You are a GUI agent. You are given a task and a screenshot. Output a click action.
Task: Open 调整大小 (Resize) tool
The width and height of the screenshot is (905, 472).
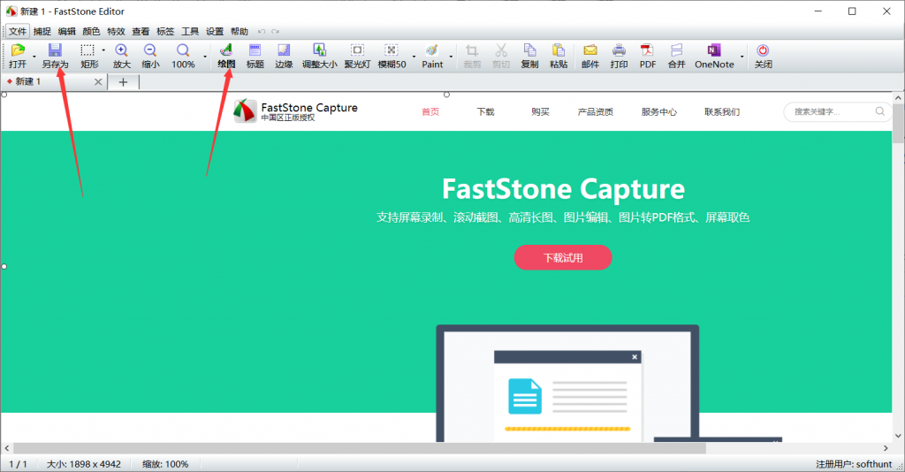(319, 56)
